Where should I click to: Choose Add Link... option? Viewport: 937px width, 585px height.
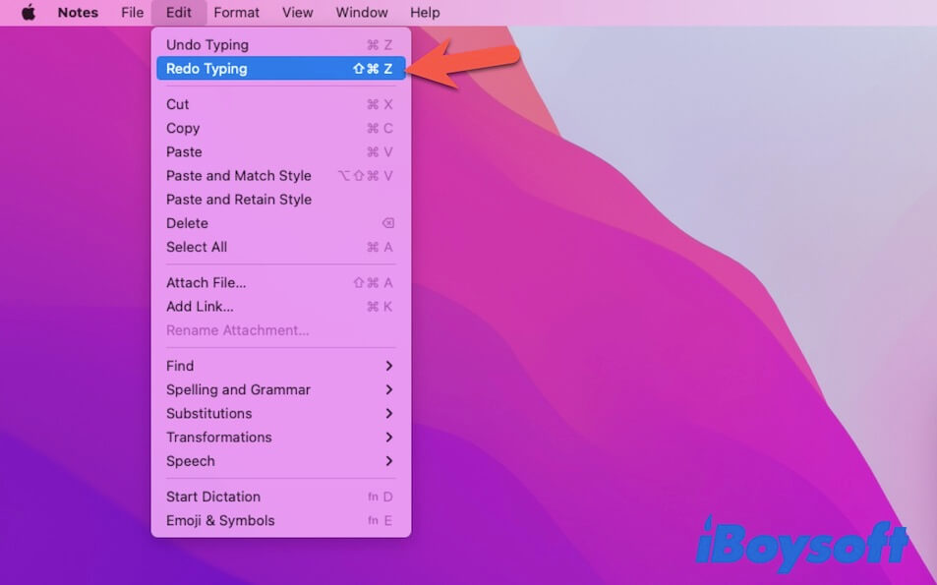(200, 307)
